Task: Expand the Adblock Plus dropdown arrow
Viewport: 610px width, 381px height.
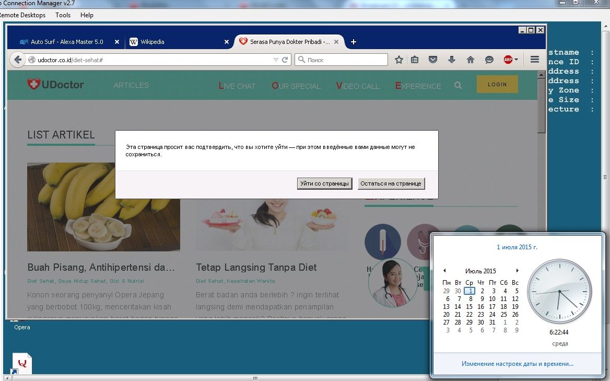Action: 517,60
